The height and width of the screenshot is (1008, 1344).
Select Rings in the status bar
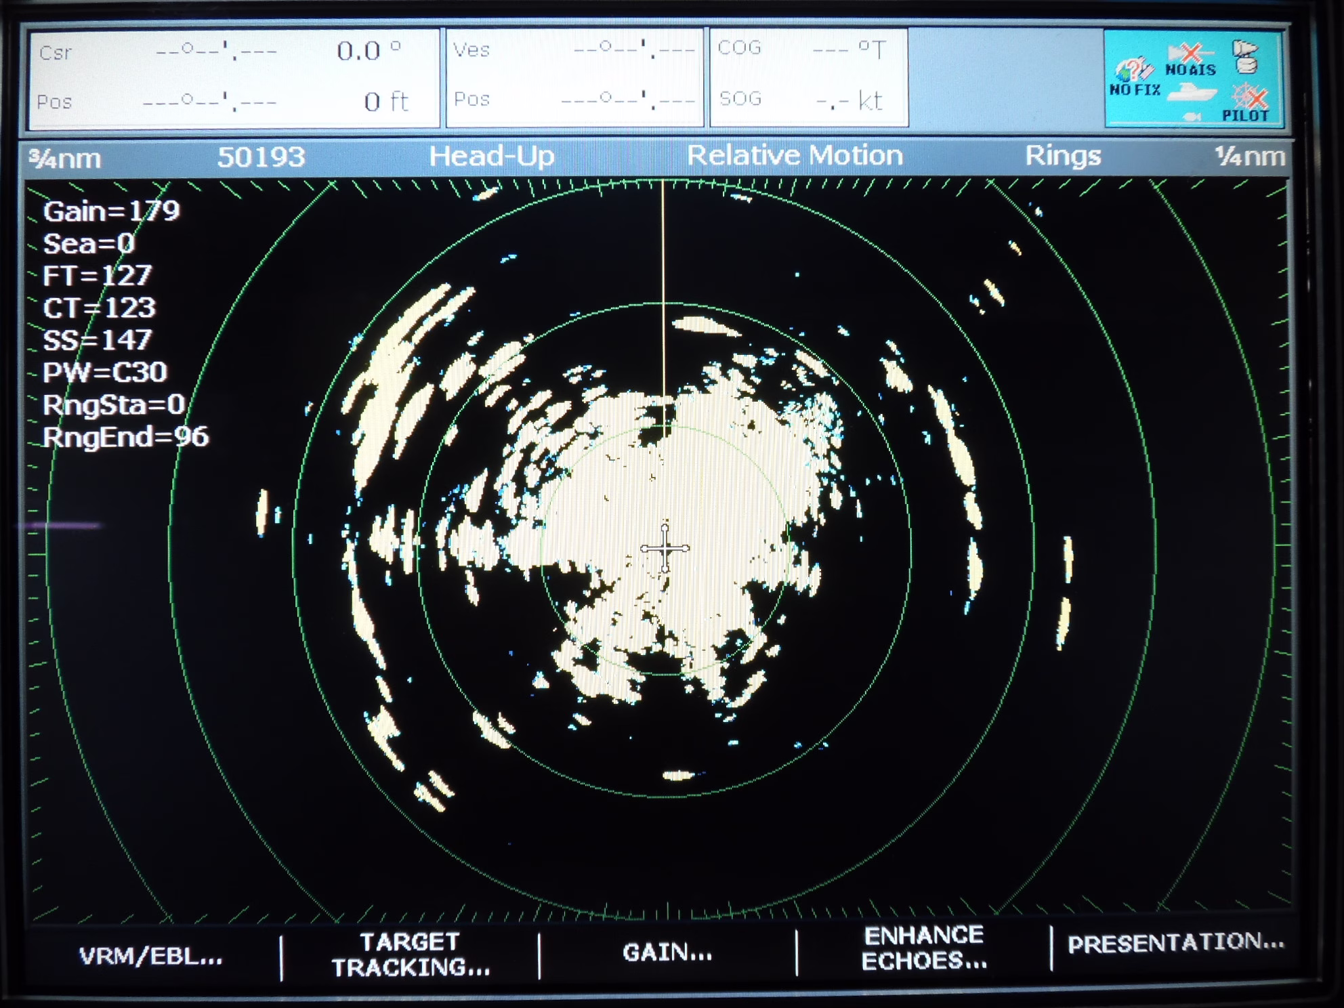[x=1062, y=155]
